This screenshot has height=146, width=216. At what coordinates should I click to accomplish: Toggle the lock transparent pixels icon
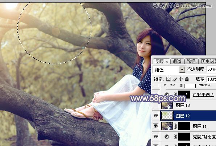click(168, 79)
